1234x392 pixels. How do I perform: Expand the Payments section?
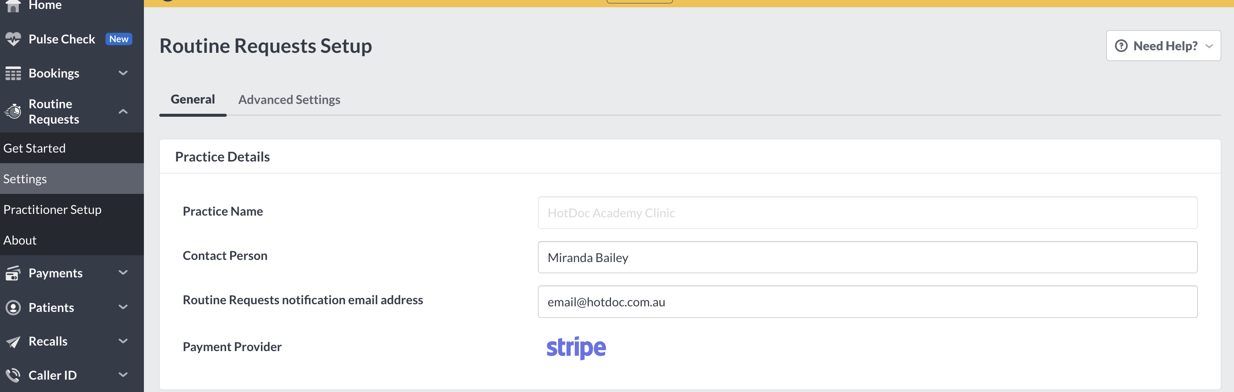coord(123,273)
